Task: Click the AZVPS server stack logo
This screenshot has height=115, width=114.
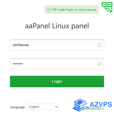Action: pos(80,105)
